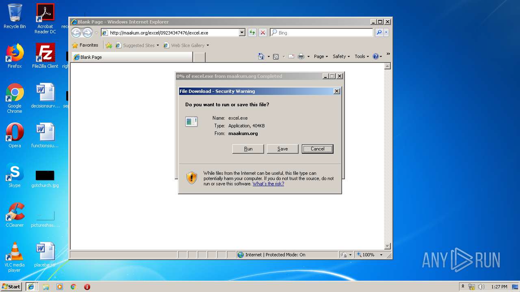The width and height of the screenshot is (520, 292).
Task: Open the Tools menu
Action: coord(362,56)
